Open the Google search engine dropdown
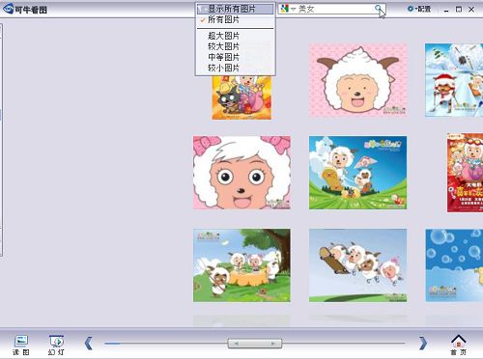The height and width of the screenshot is (359, 483). [x=288, y=9]
